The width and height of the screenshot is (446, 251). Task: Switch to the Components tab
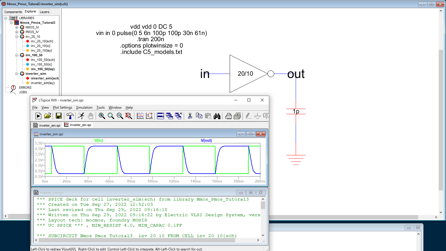[13, 12]
